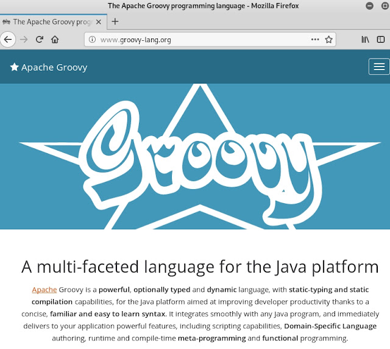Click bold 'familiar and easy to learn syntax'
The height and width of the screenshot is (349, 390).
tap(108, 314)
